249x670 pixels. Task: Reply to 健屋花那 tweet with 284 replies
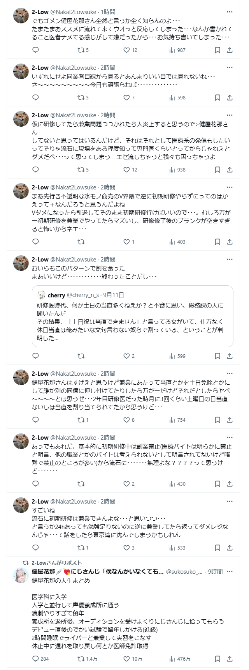point(35,659)
